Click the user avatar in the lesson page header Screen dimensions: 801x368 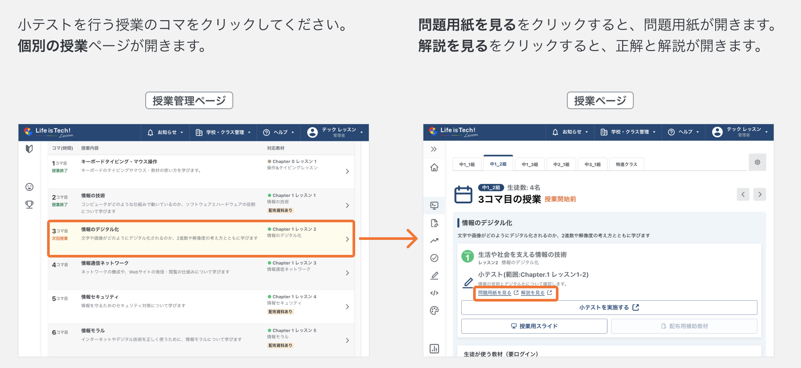tap(717, 132)
